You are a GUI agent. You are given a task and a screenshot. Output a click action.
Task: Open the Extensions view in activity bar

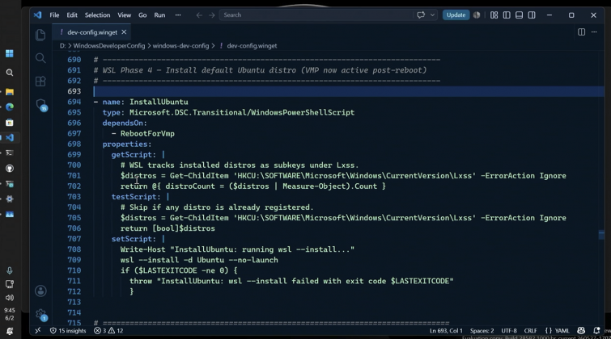(x=40, y=82)
